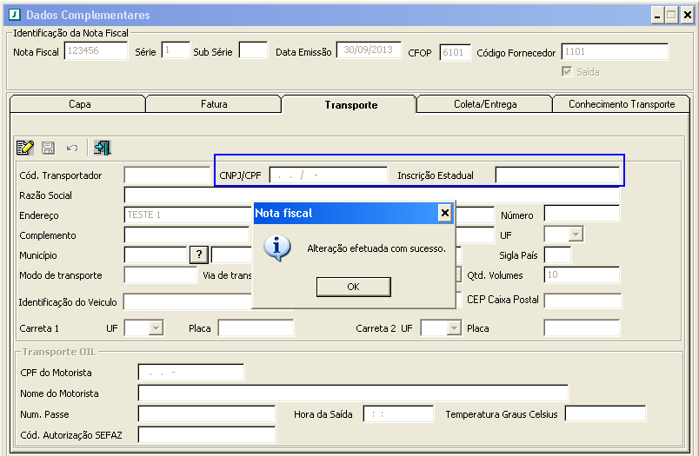Click the undo arrow toolbar icon

coord(72,148)
